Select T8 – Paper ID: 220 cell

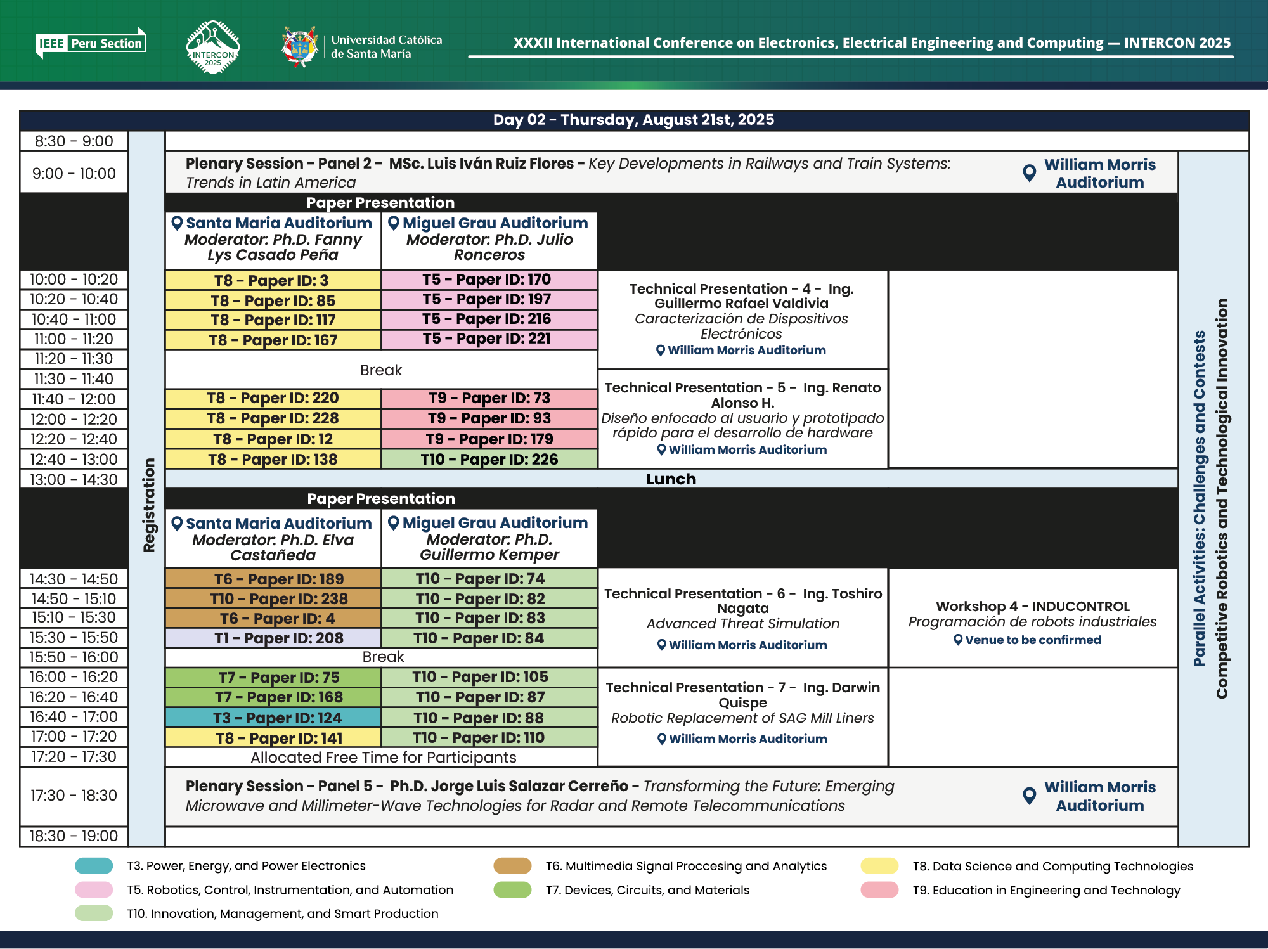(x=273, y=398)
